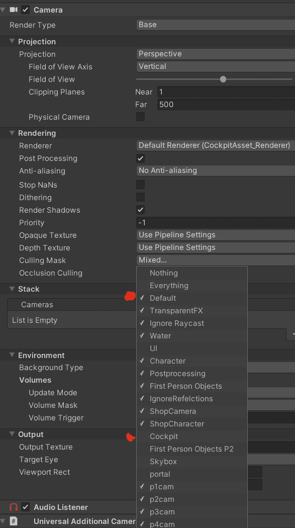Click the Far clipping plane field
Screen dimensions: 295x528
(226, 105)
